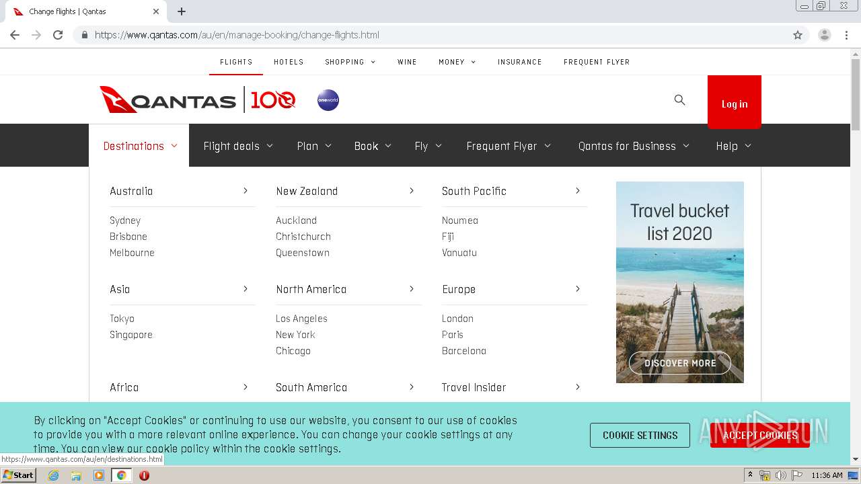Click the browser back arrow
This screenshot has width=861, height=484.
(x=15, y=35)
